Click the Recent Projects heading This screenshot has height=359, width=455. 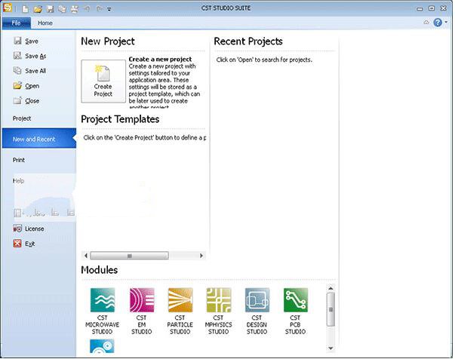pyautogui.click(x=248, y=41)
